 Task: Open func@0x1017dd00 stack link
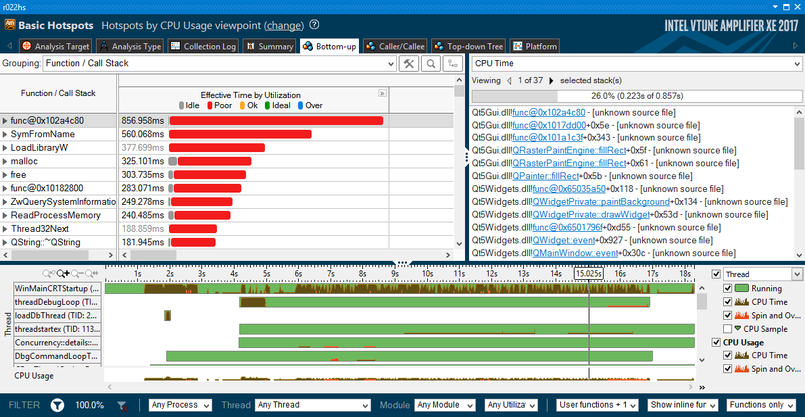[x=549, y=125]
